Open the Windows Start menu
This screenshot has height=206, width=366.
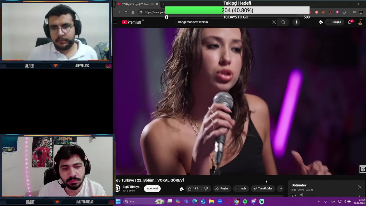(118, 201)
